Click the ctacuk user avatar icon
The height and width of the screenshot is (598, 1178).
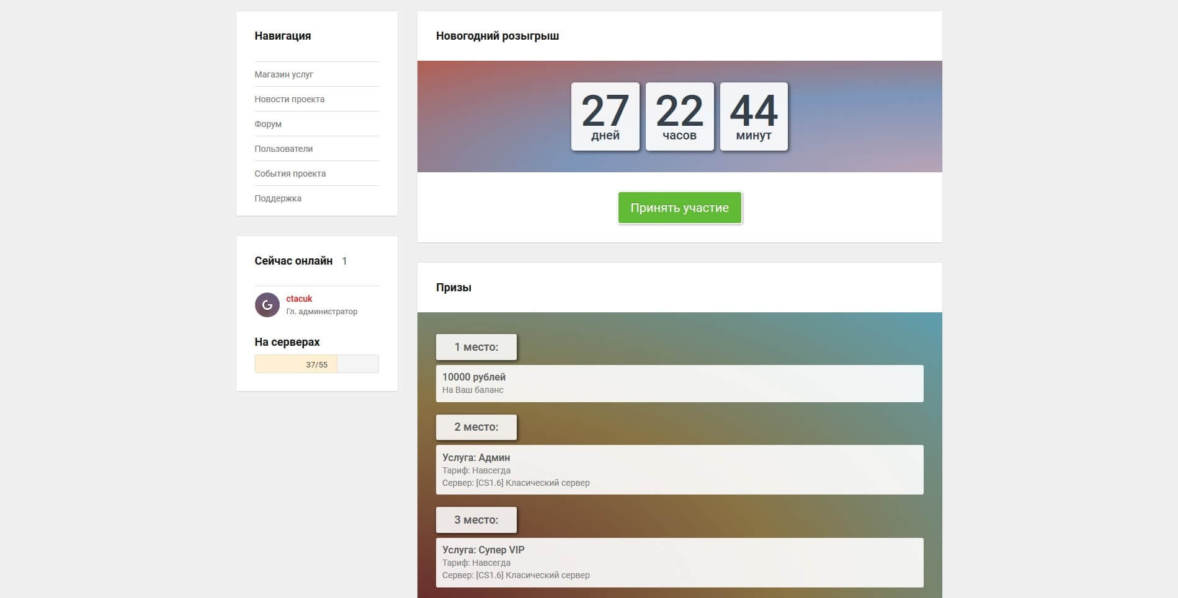(x=267, y=305)
